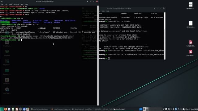Open the colorful grid app launcher in taskbar

(28, 109)
